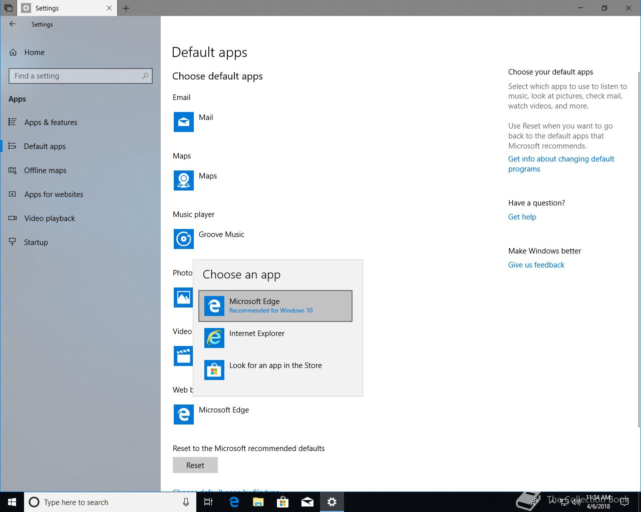
Task: Click the Default apps sidebar icon
Action: (13, 146)
